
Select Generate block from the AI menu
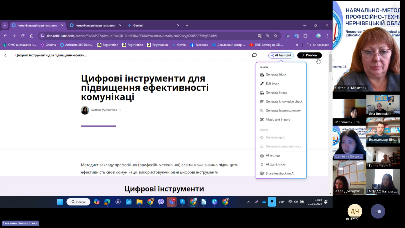[x=276, y=75]
